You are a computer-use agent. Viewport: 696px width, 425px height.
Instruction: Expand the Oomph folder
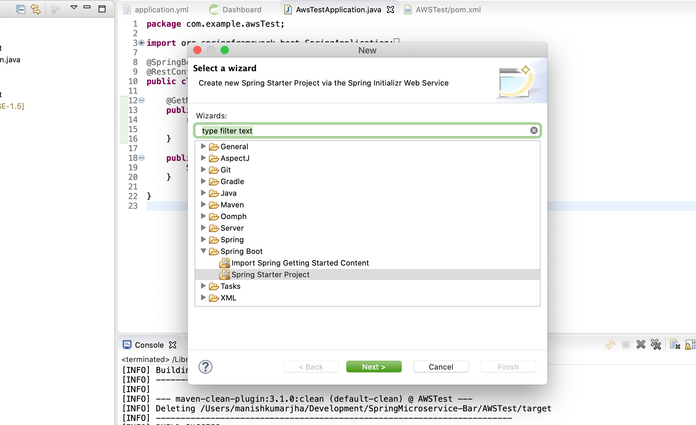[203, 216]
